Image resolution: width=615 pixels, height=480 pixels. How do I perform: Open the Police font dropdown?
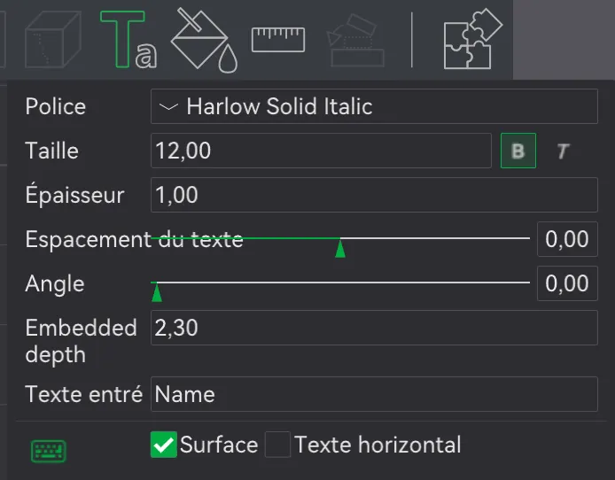click(x=374, y=106)
